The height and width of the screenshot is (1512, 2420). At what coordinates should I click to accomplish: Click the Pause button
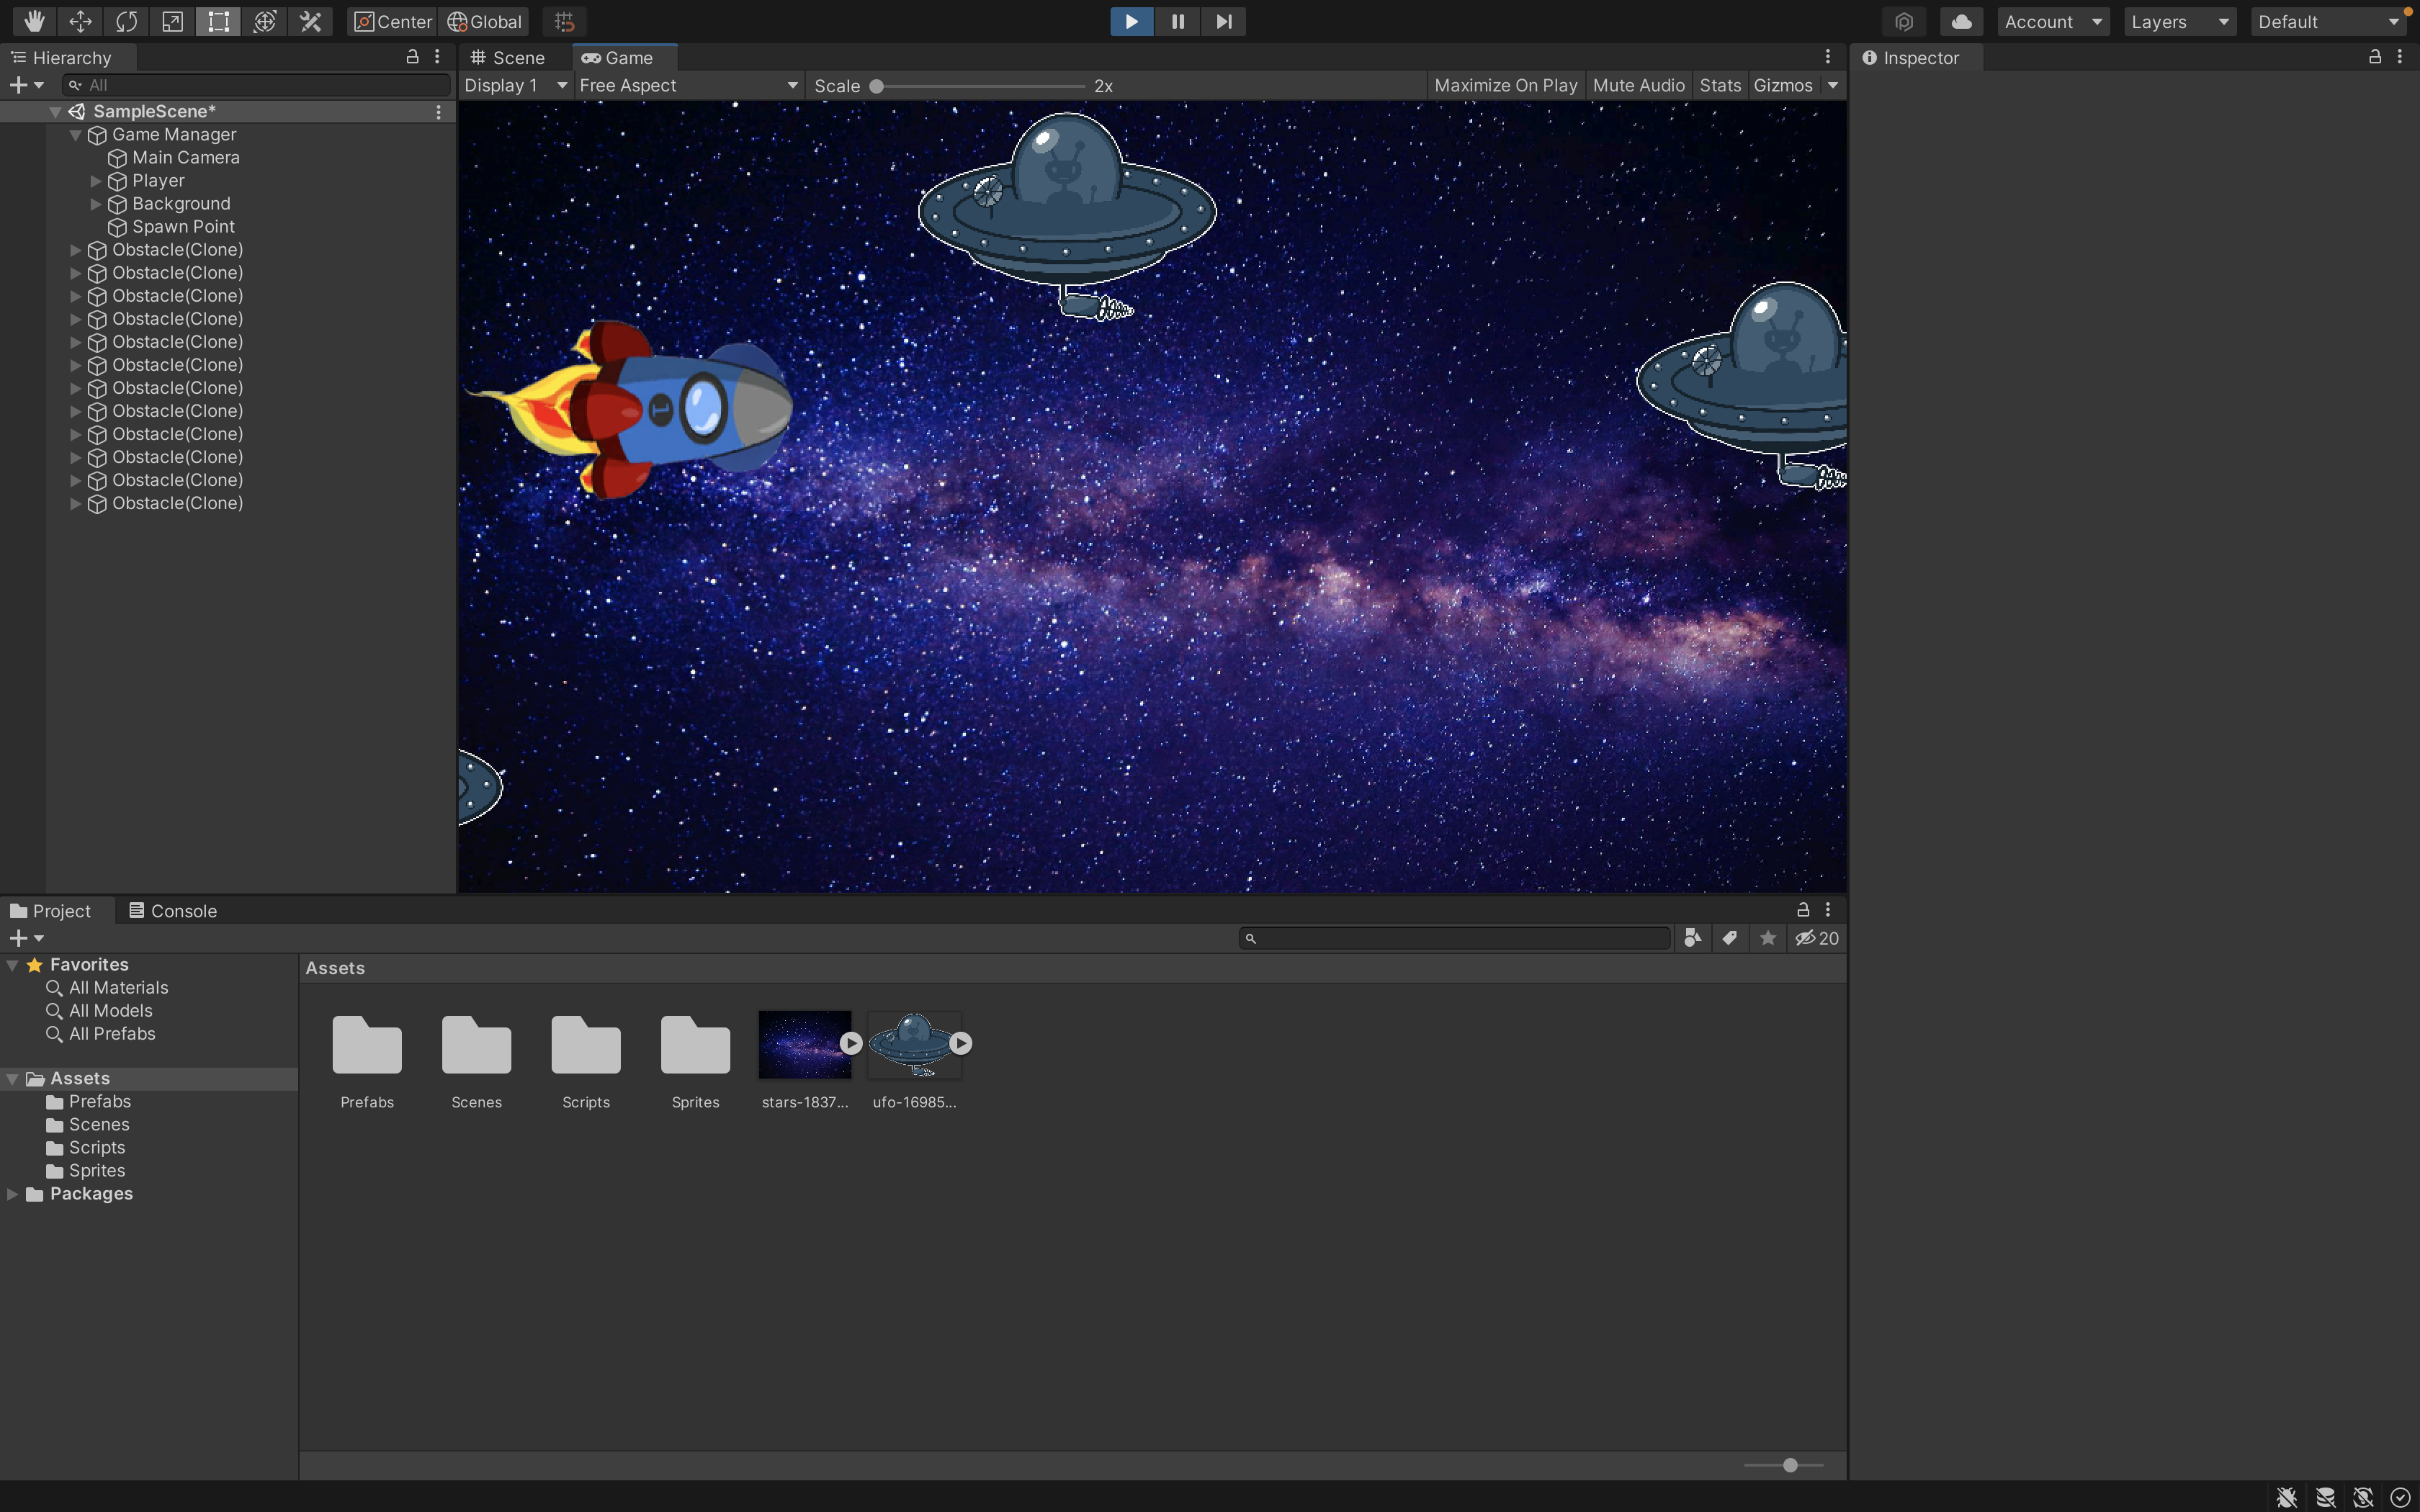1177,21
